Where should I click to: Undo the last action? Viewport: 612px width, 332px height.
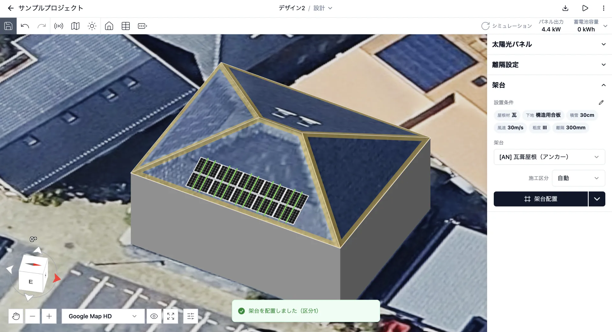tap(25, 26)
